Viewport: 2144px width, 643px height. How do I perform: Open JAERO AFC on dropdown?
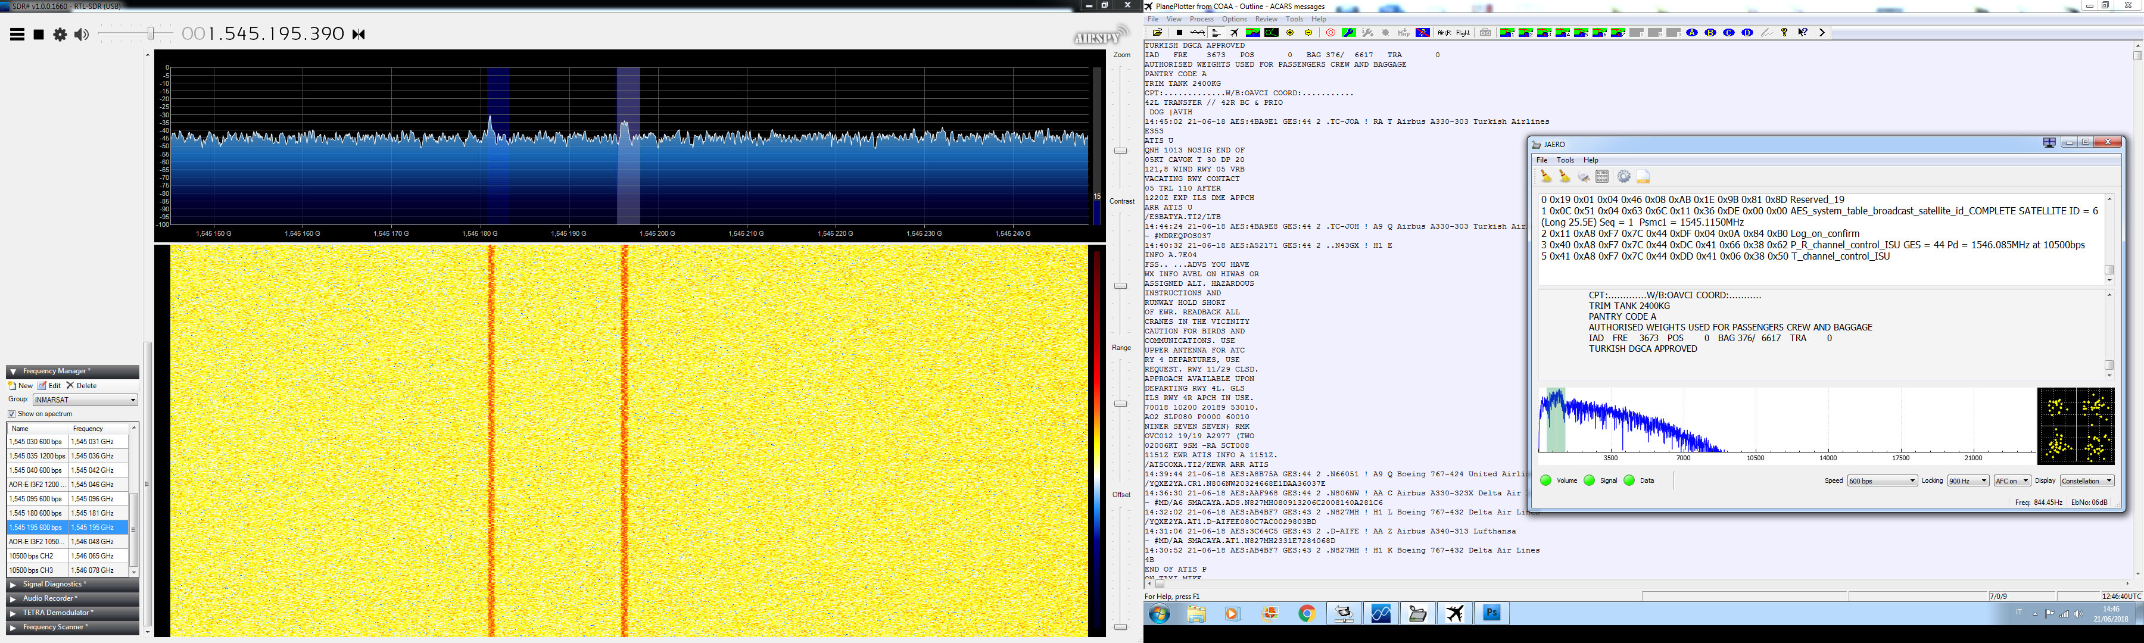tap(2012, 481)
